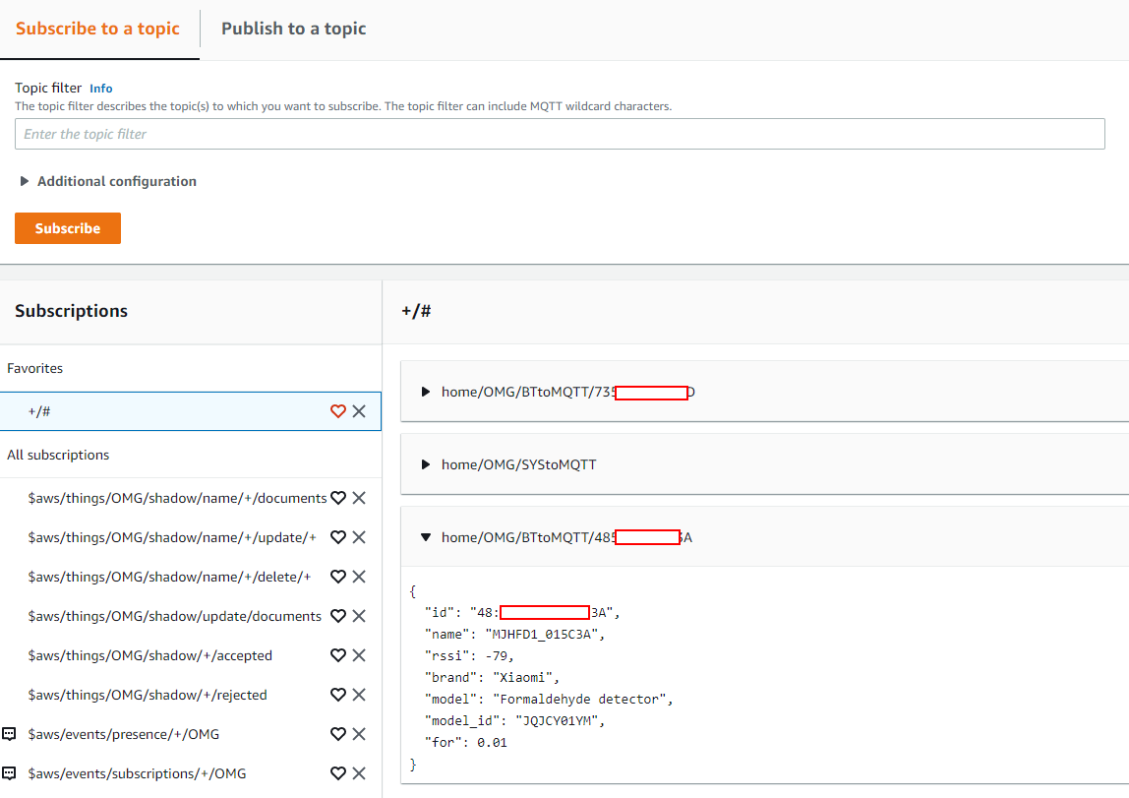Click the message icon beside $aws/events/presence/+/OMG
The width and height of the screenshot is (1129, 798).
(x=10, y=734)
